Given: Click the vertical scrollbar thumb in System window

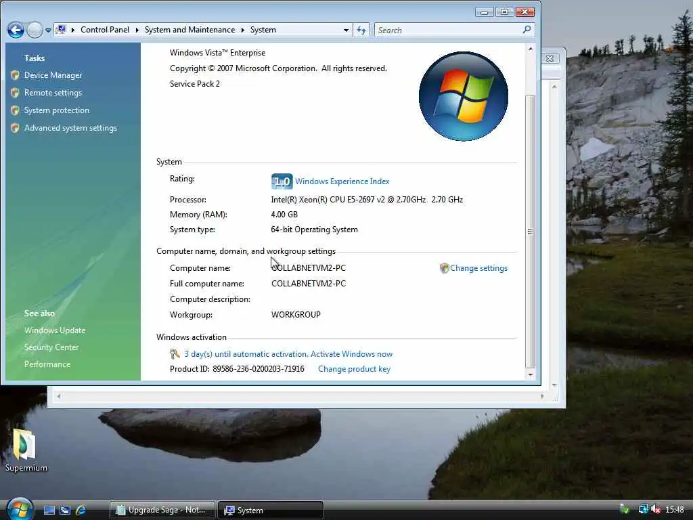Looking at the screenshot, I should (531, 232).
